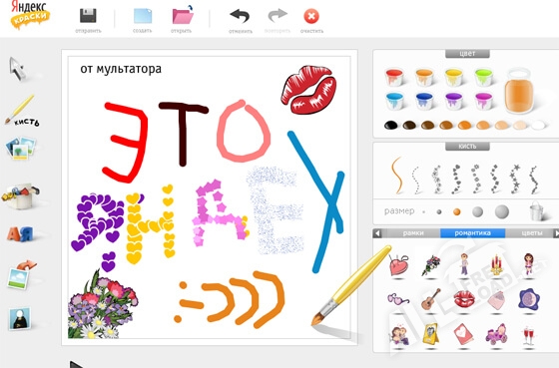Switch to the рамки tab
This screenshot has height=368, width=559.
413,233
